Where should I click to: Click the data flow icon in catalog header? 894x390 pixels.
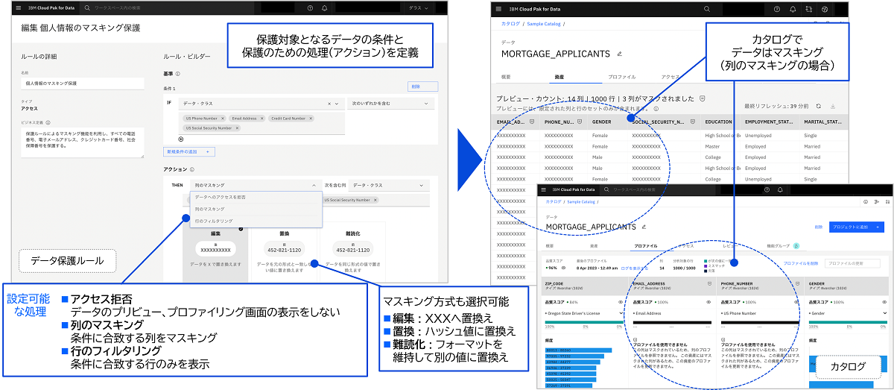tap(808, 9)
